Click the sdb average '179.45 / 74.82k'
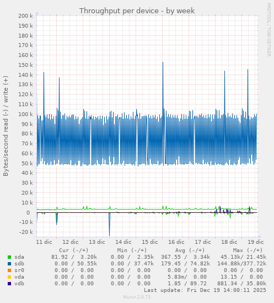 186,264
